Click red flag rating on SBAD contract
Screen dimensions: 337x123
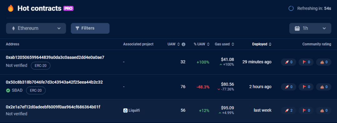[x=306, y=87]
